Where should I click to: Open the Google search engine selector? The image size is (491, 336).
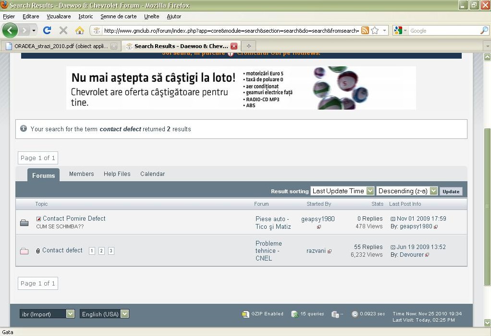click(x=400, y=30)
